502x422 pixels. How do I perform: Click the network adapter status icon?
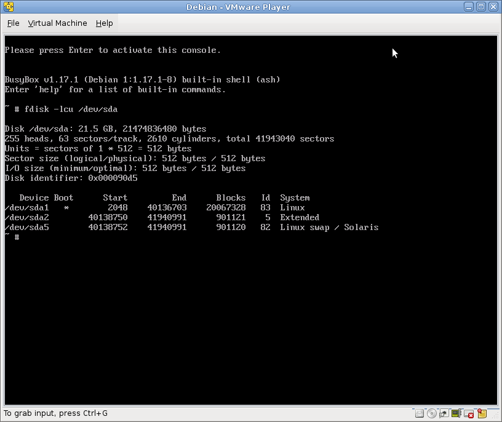tap(444, 413)
